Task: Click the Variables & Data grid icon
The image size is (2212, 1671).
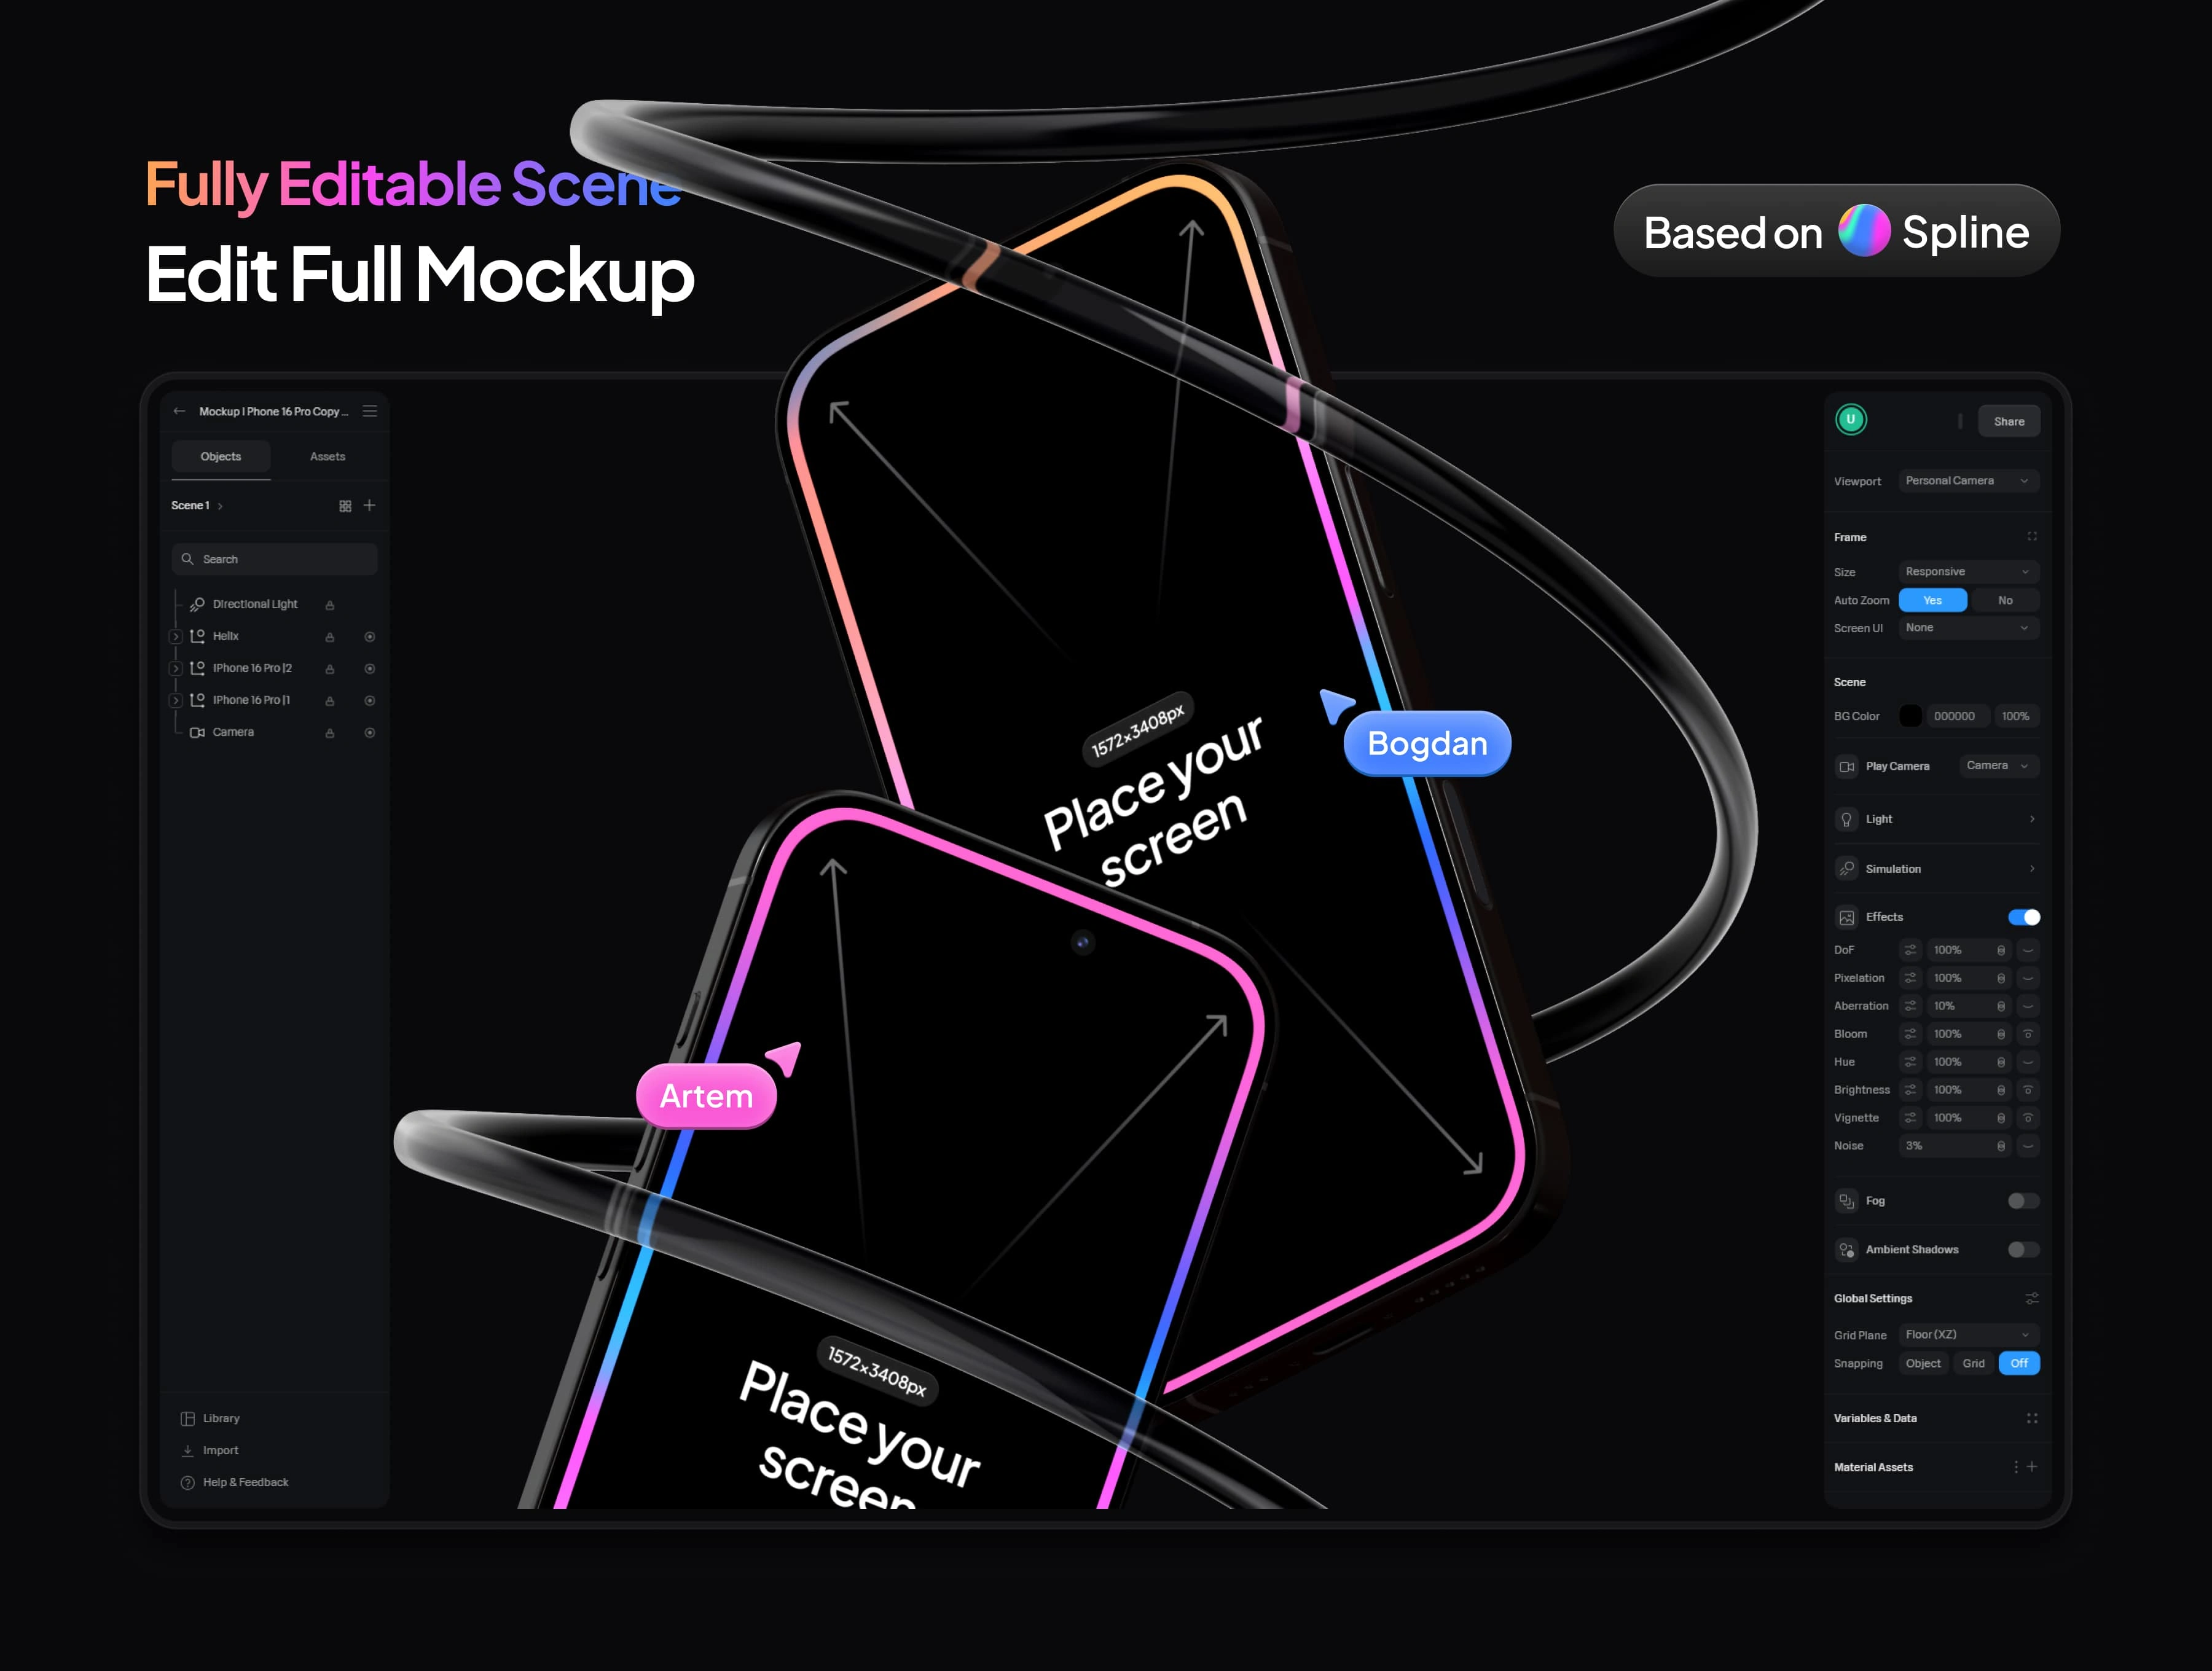Action: point(2032,1418)
